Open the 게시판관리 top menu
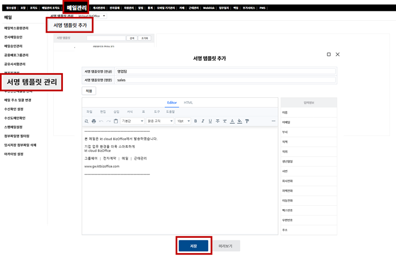Image resolution: width=396 pixels, height=258 pixels. 99,8
